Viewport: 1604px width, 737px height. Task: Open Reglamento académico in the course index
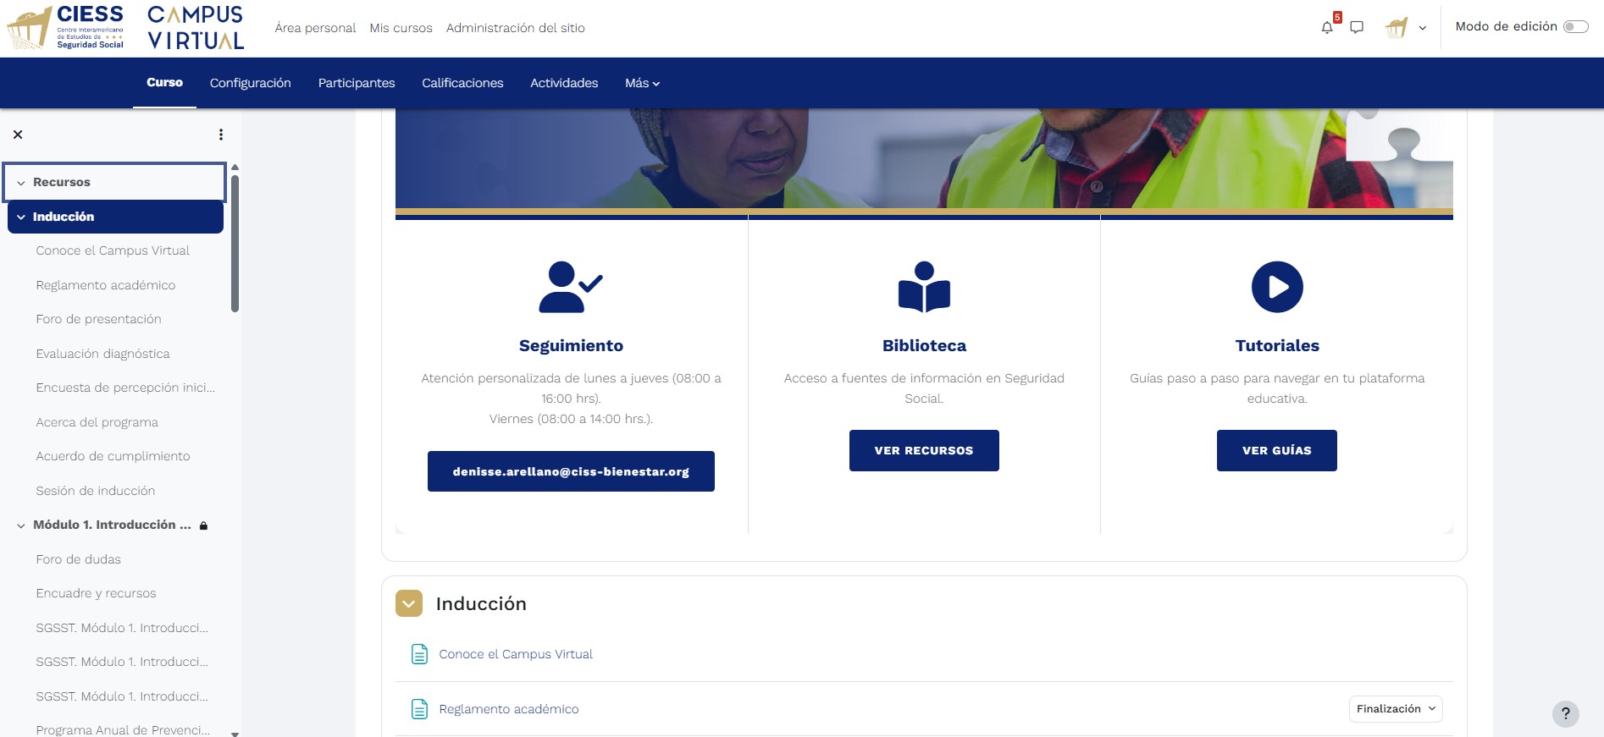click(106, 285)
